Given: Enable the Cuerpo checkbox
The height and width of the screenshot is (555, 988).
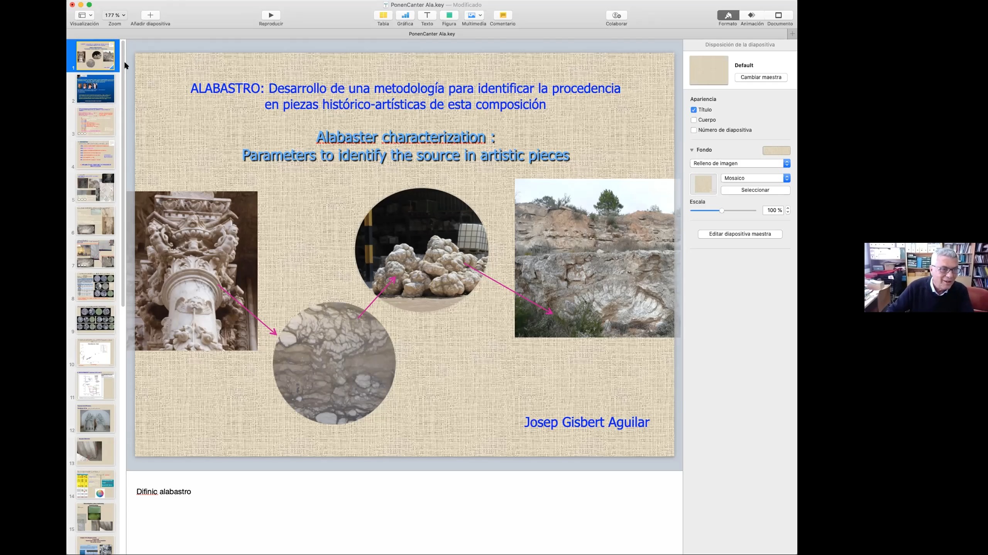Looking at the screenshot, I should [694, 120].
